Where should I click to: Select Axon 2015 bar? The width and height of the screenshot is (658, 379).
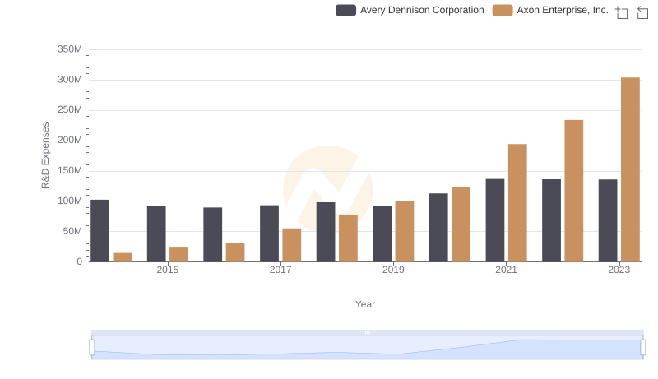pos(178,255)
